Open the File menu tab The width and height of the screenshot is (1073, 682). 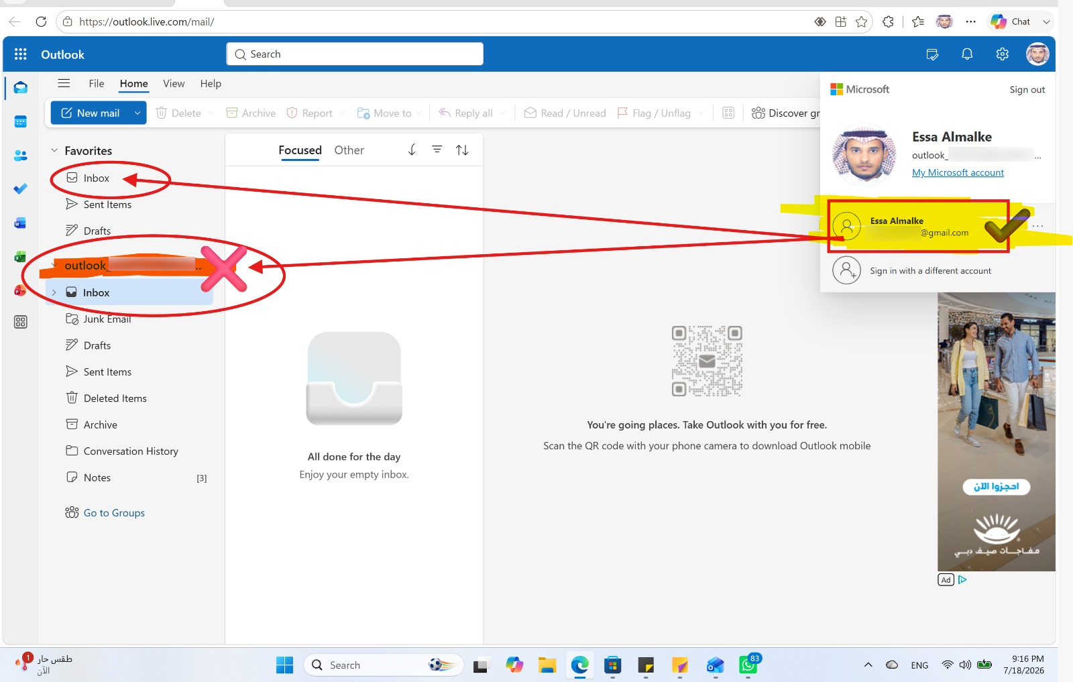(x=97, y=83)
